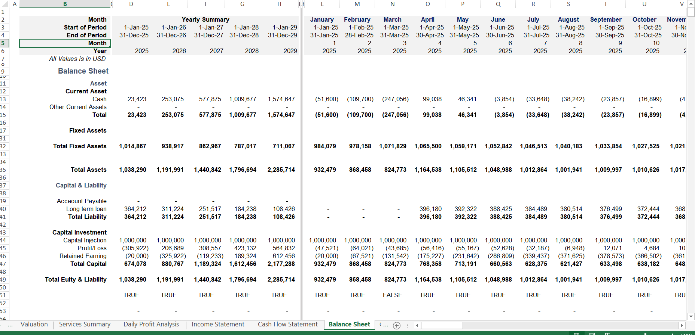Go to the Income Statement tab
Screen dimensions: 695x335
point(218,325)
